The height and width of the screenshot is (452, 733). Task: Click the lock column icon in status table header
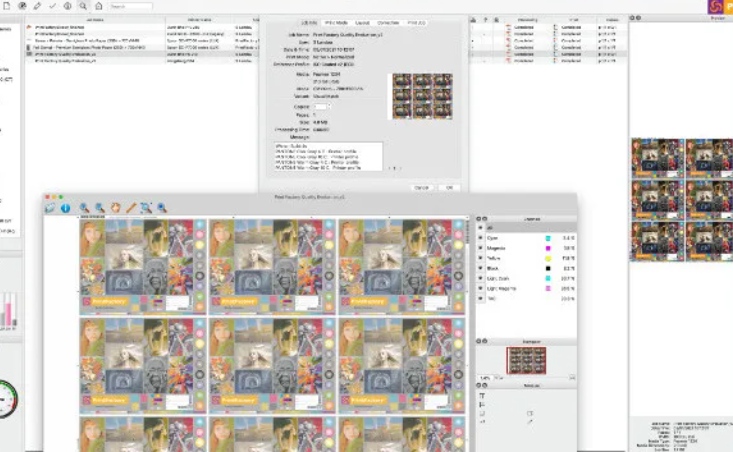click(x=496, y=20)
